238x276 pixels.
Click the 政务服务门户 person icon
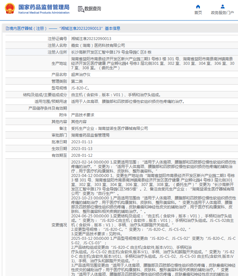click(x=223, y=7)
